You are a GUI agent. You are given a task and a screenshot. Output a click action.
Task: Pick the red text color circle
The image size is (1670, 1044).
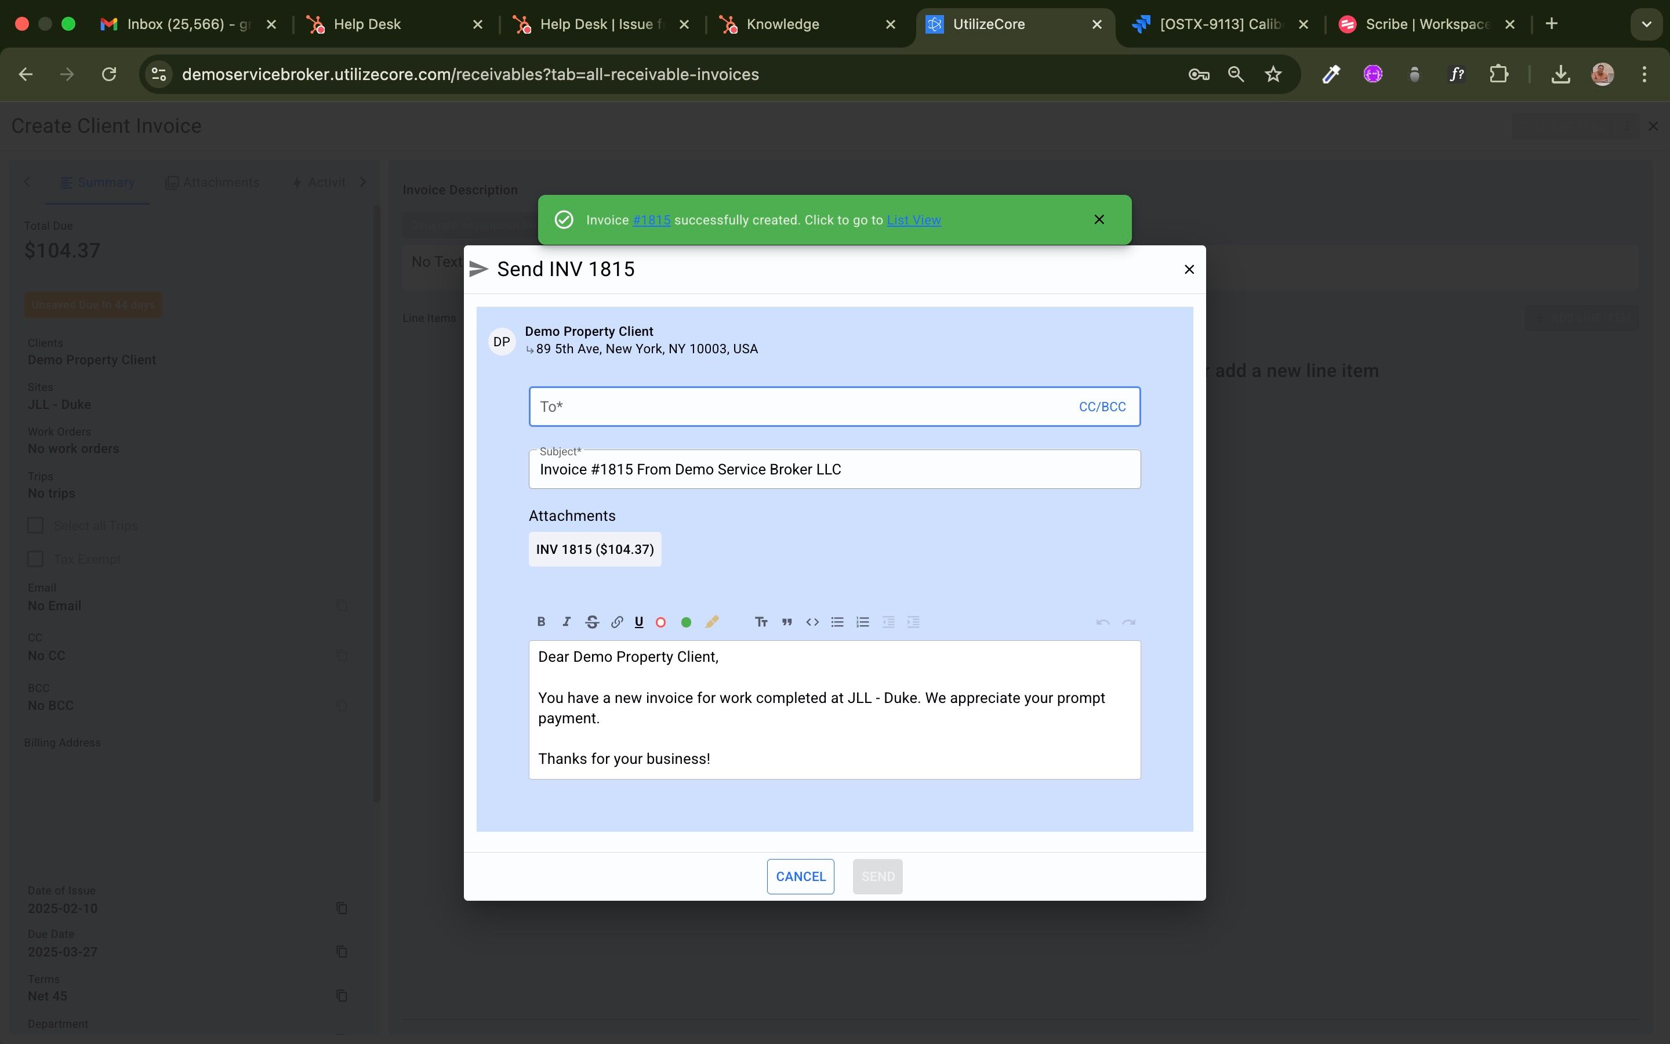tap(660, 622)
